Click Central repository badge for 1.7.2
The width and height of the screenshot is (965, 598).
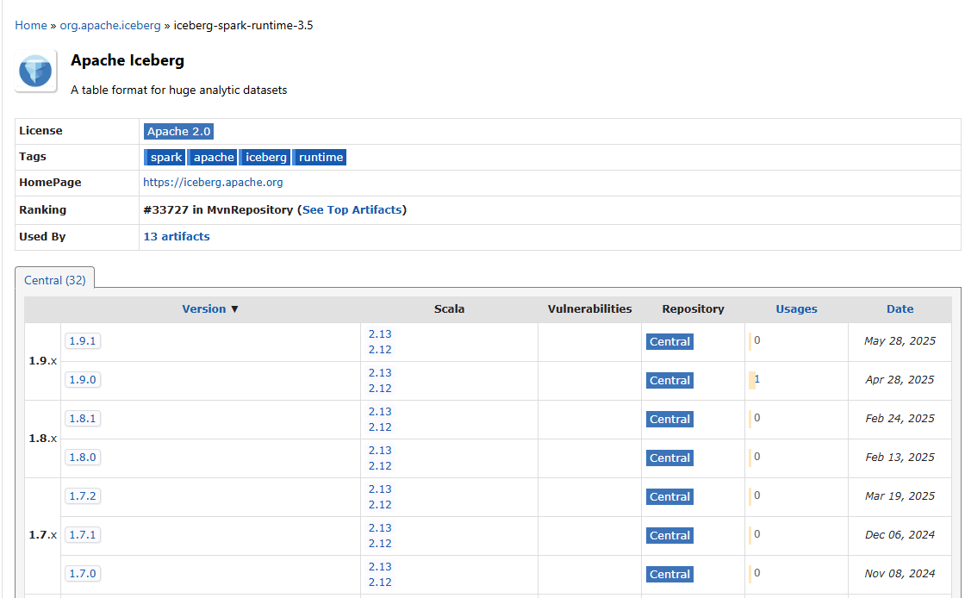[669, 496]
